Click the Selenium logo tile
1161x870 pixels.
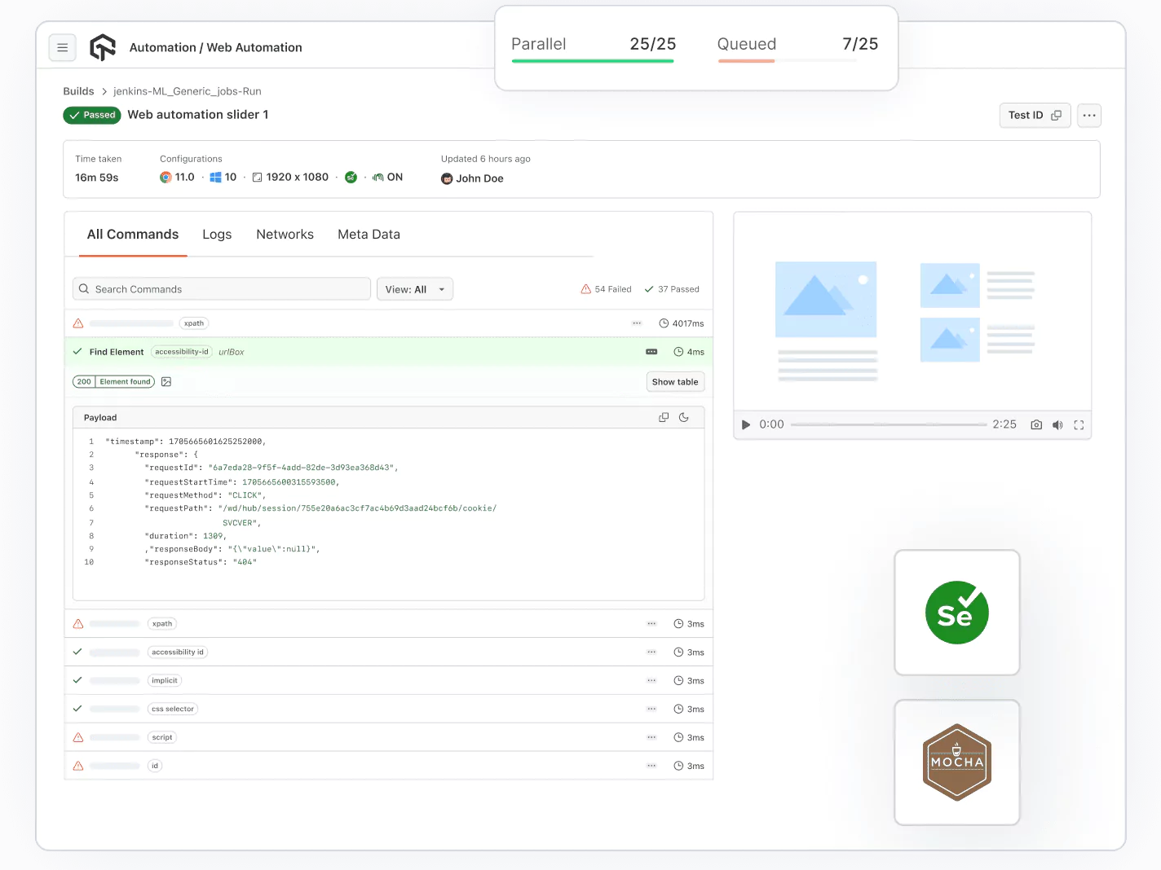[956, 613]
